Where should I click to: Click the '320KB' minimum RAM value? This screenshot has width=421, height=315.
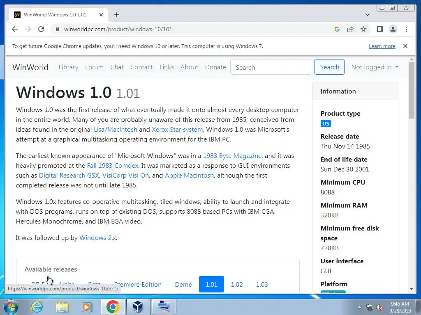[x=329, y=215]
